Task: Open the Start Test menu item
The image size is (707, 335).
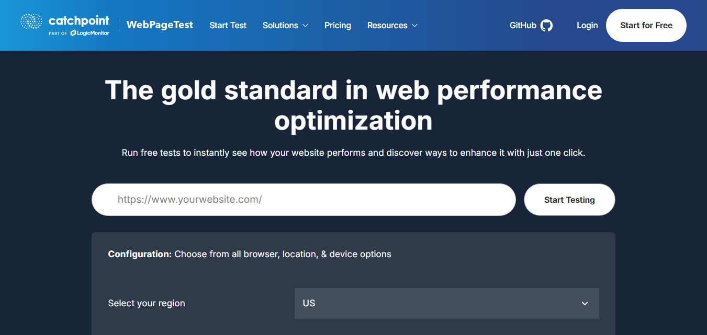Action: tap(228, 25)
